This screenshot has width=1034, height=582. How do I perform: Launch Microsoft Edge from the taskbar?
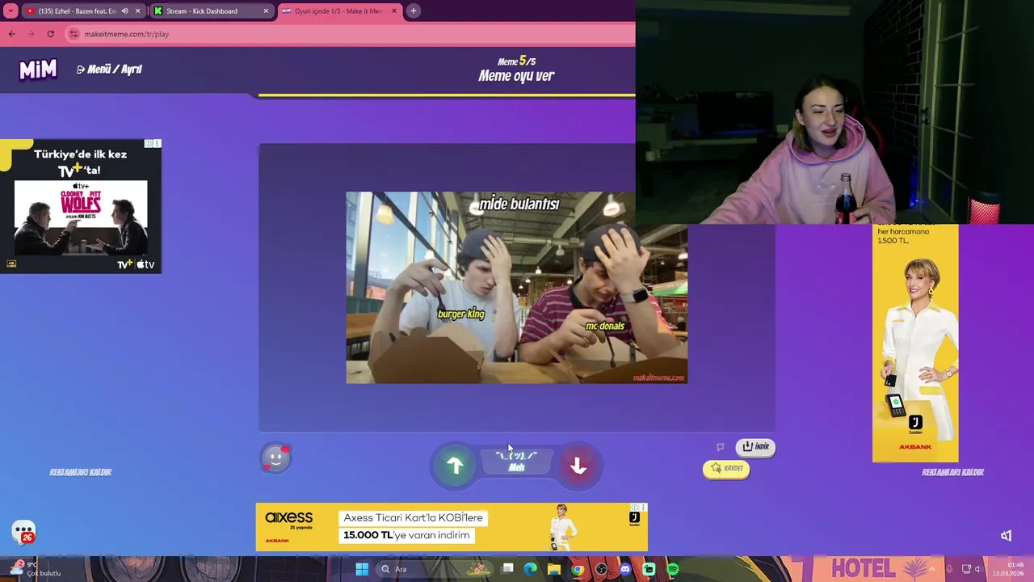tap(530, 569)
